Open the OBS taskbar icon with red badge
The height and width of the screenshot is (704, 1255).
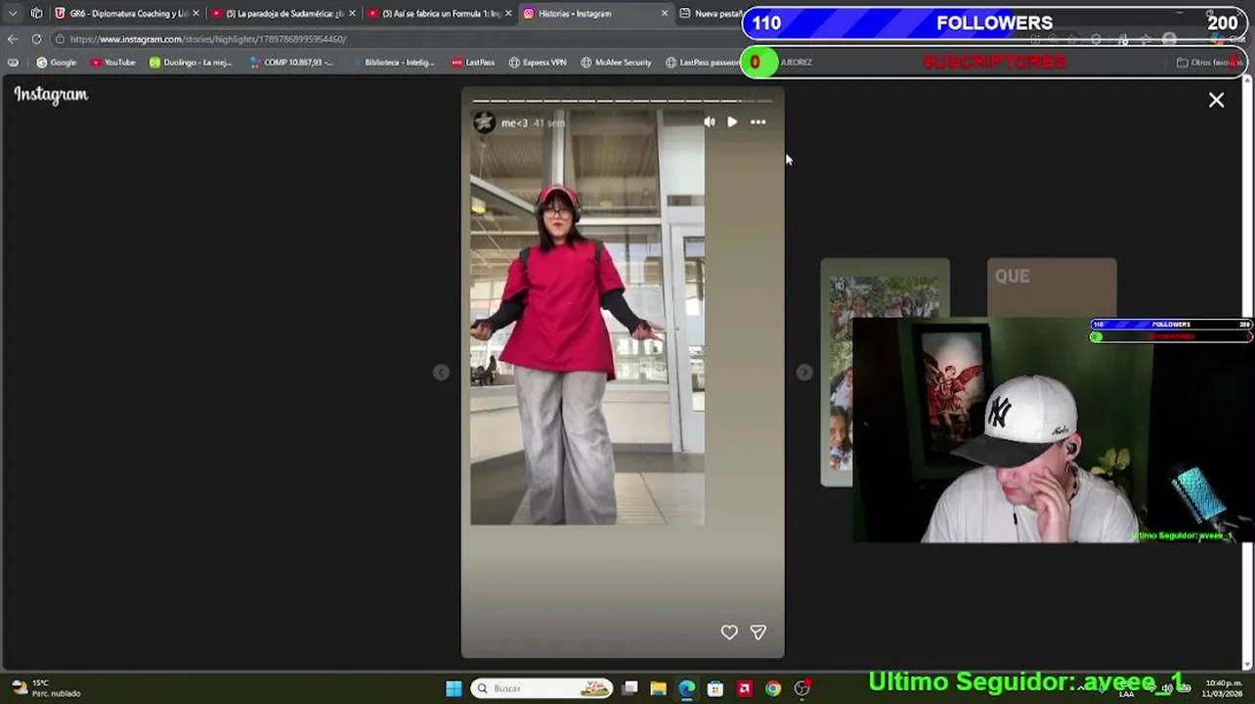tap(802, 688)
